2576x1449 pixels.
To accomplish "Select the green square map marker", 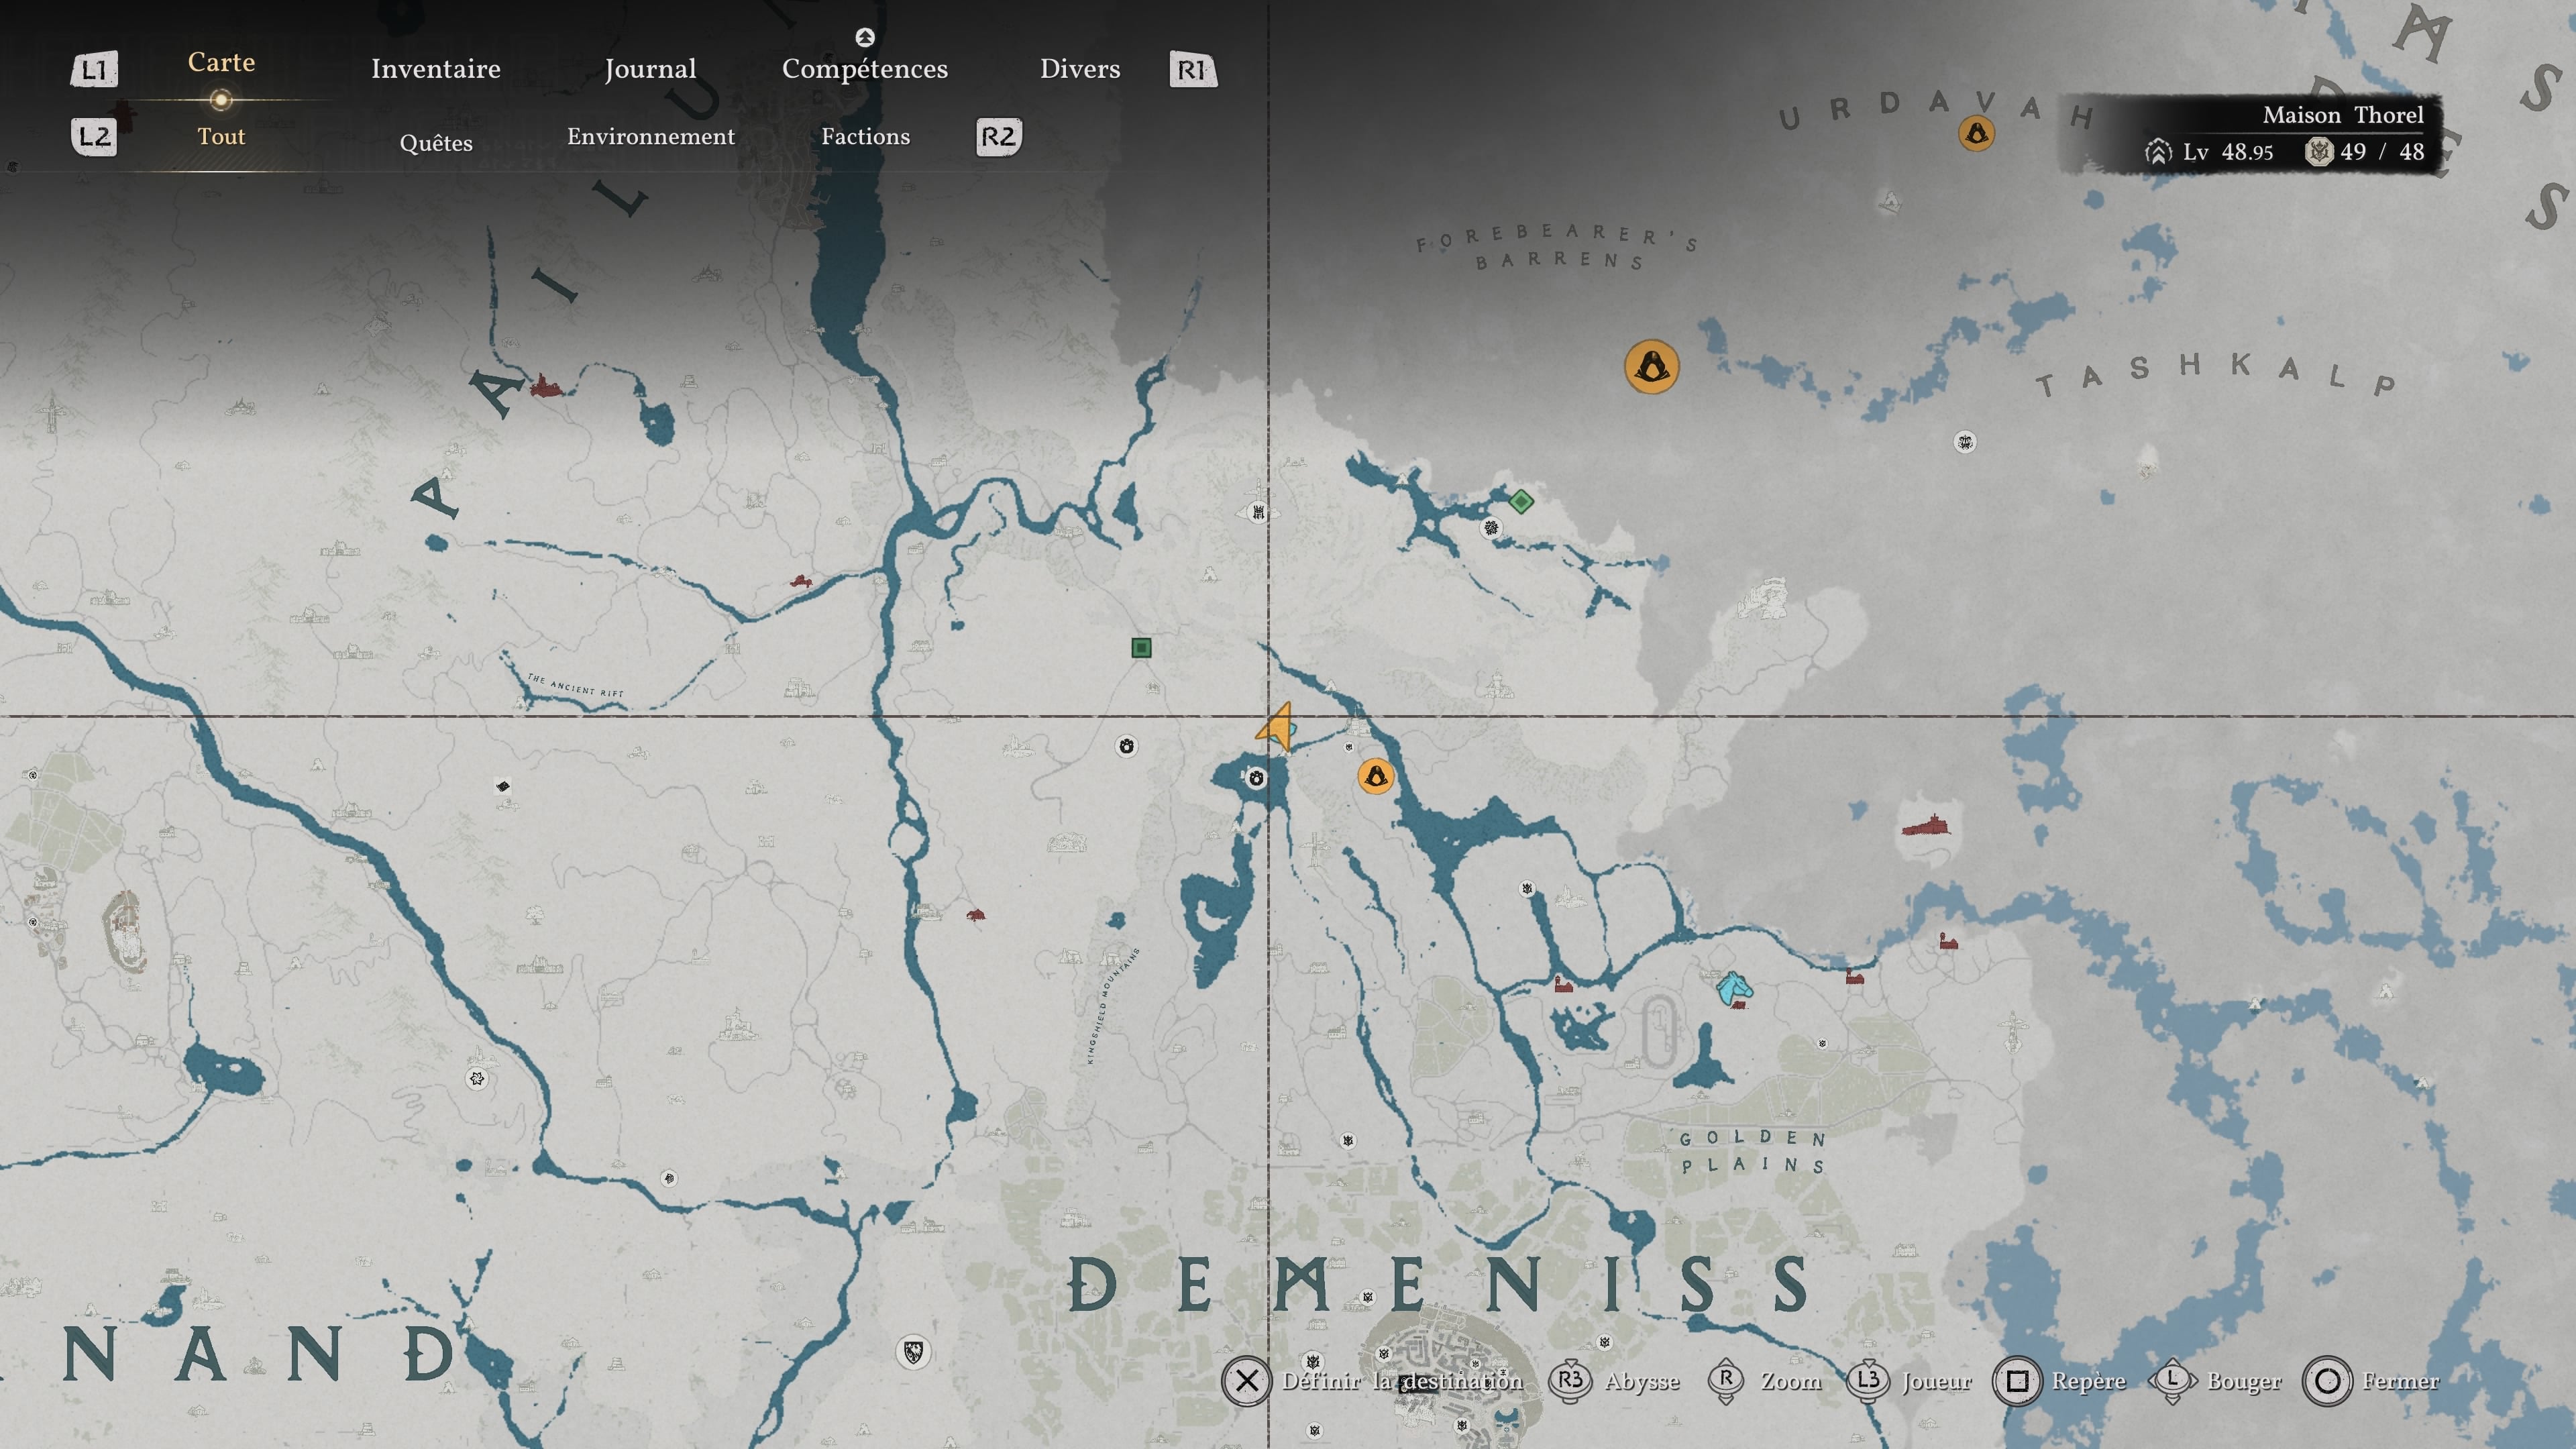I will pos(1141,648).
